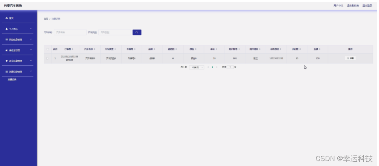Collapse the 消费记录管理 chevron
Image resolution: width=379 pixels, height=166 pixels.
point(31,72)
